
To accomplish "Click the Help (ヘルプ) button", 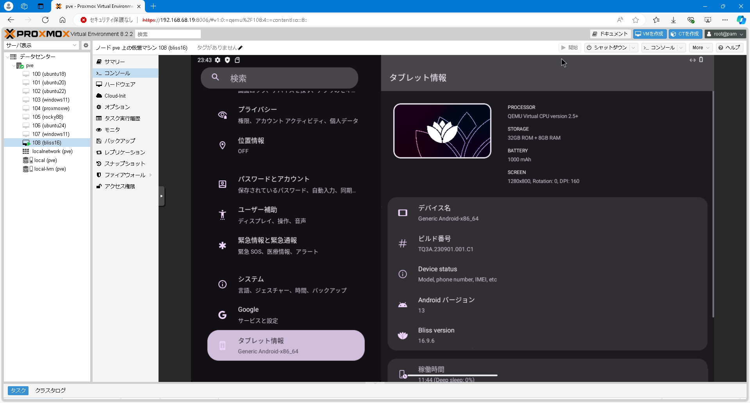I will [729, 48].
